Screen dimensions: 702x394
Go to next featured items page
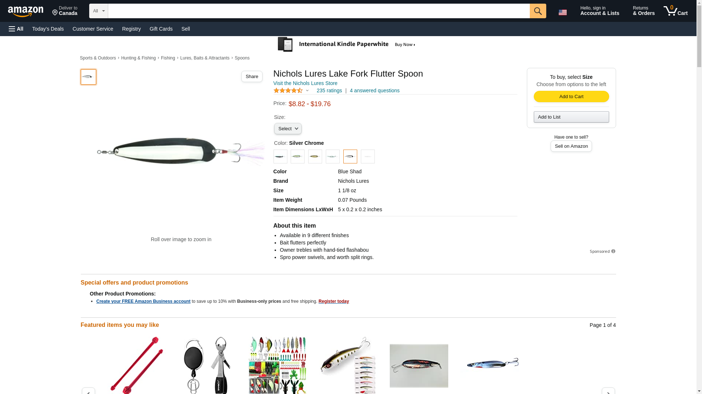pos(608,391)
